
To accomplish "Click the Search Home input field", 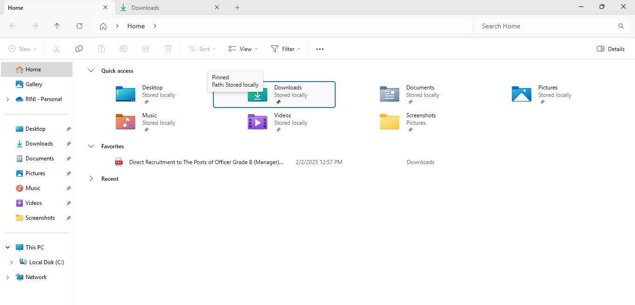I will click(x=546, y=26).
